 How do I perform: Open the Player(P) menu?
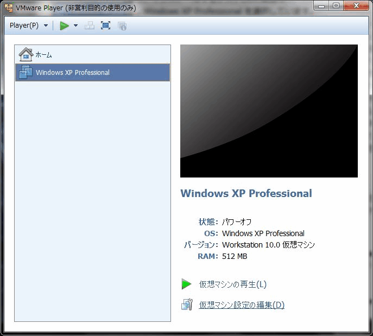pyautogui.click(x=24, y=26)
